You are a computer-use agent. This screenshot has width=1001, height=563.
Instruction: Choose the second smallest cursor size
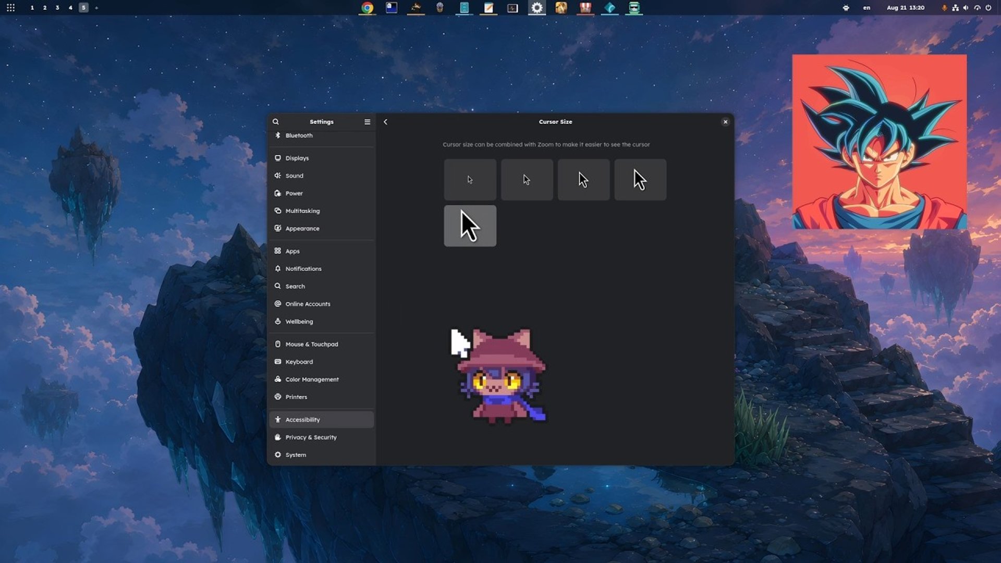click(527, 180)
